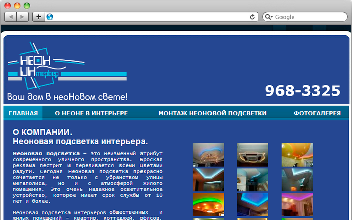Open the ГЛАВНАЯ navigation tab
This screenshot has height=220, width=352.
23,113
